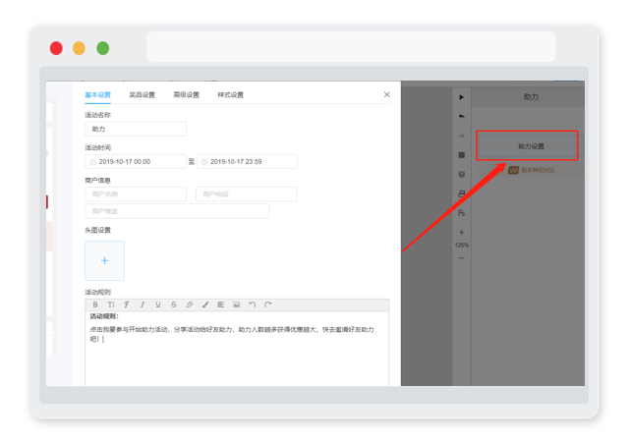The image size is (629, 442).
Task: Click the 125% zoom level text
Action: (x=461, y=246)
